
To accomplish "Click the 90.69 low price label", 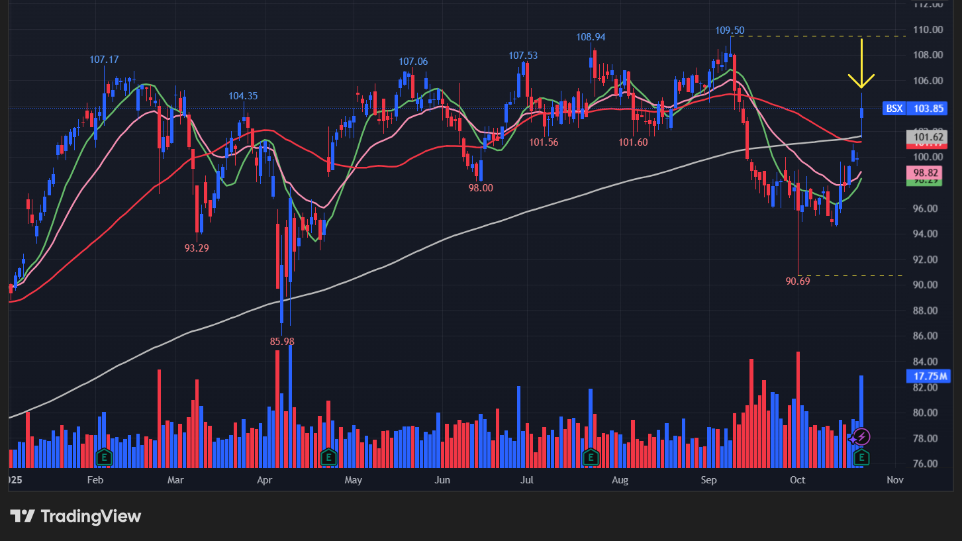I will 797,281.
